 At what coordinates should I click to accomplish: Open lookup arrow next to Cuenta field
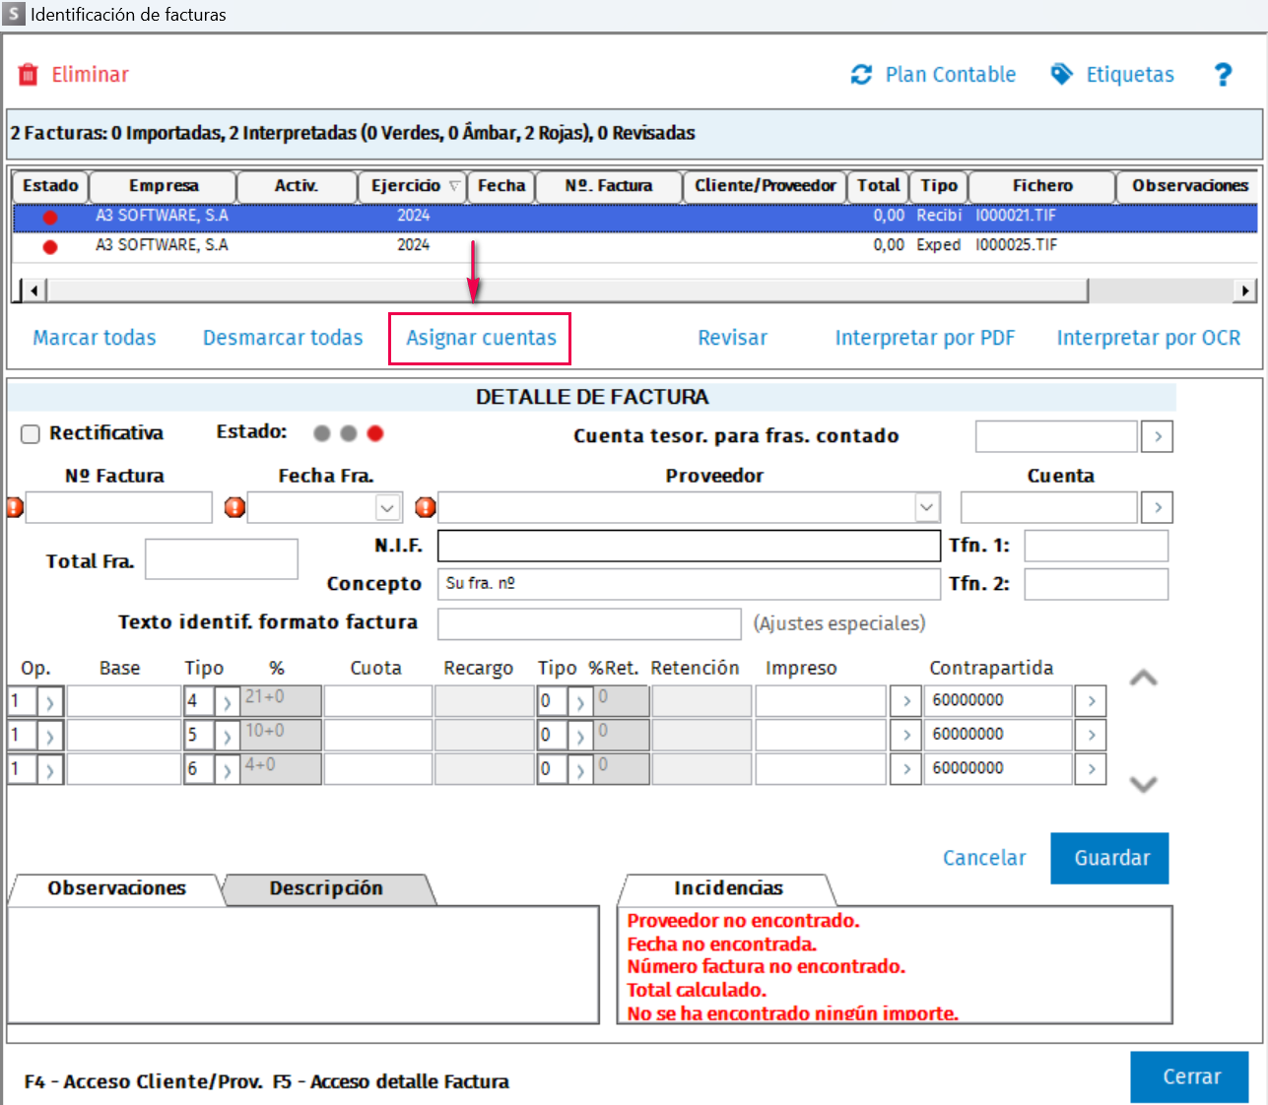coord(1158,507)
